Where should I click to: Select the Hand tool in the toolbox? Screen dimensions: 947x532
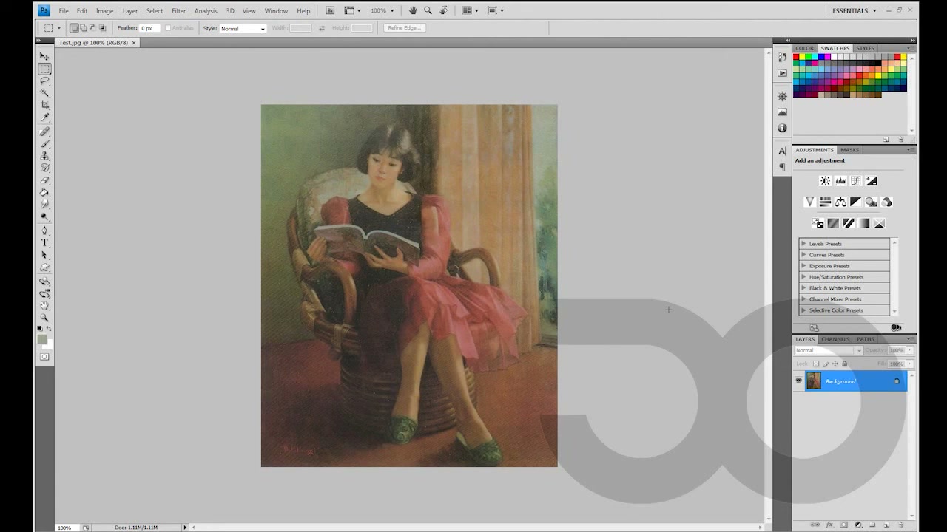[44, 305]
